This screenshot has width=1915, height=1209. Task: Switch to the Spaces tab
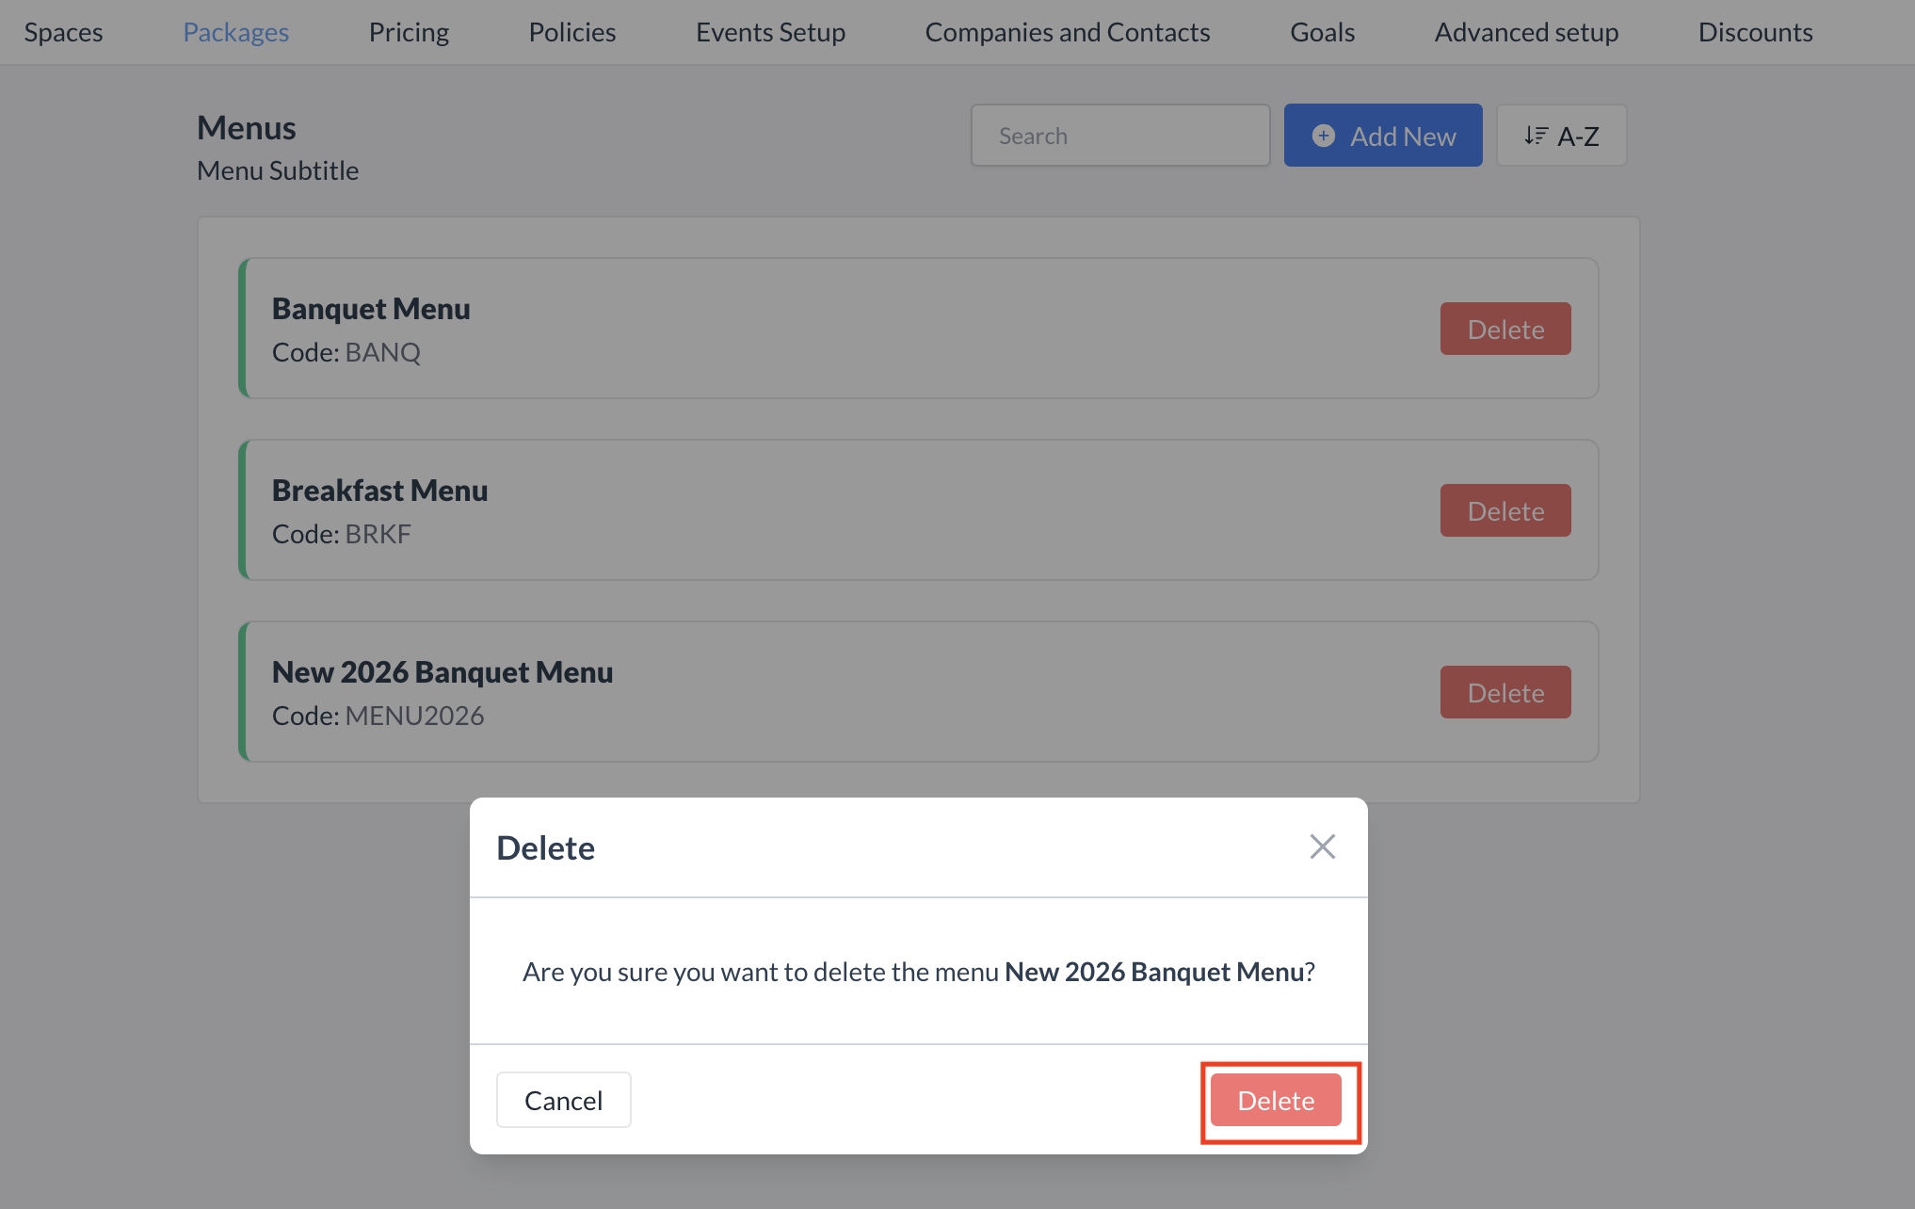pyautogui.click(x=63, y=31)
